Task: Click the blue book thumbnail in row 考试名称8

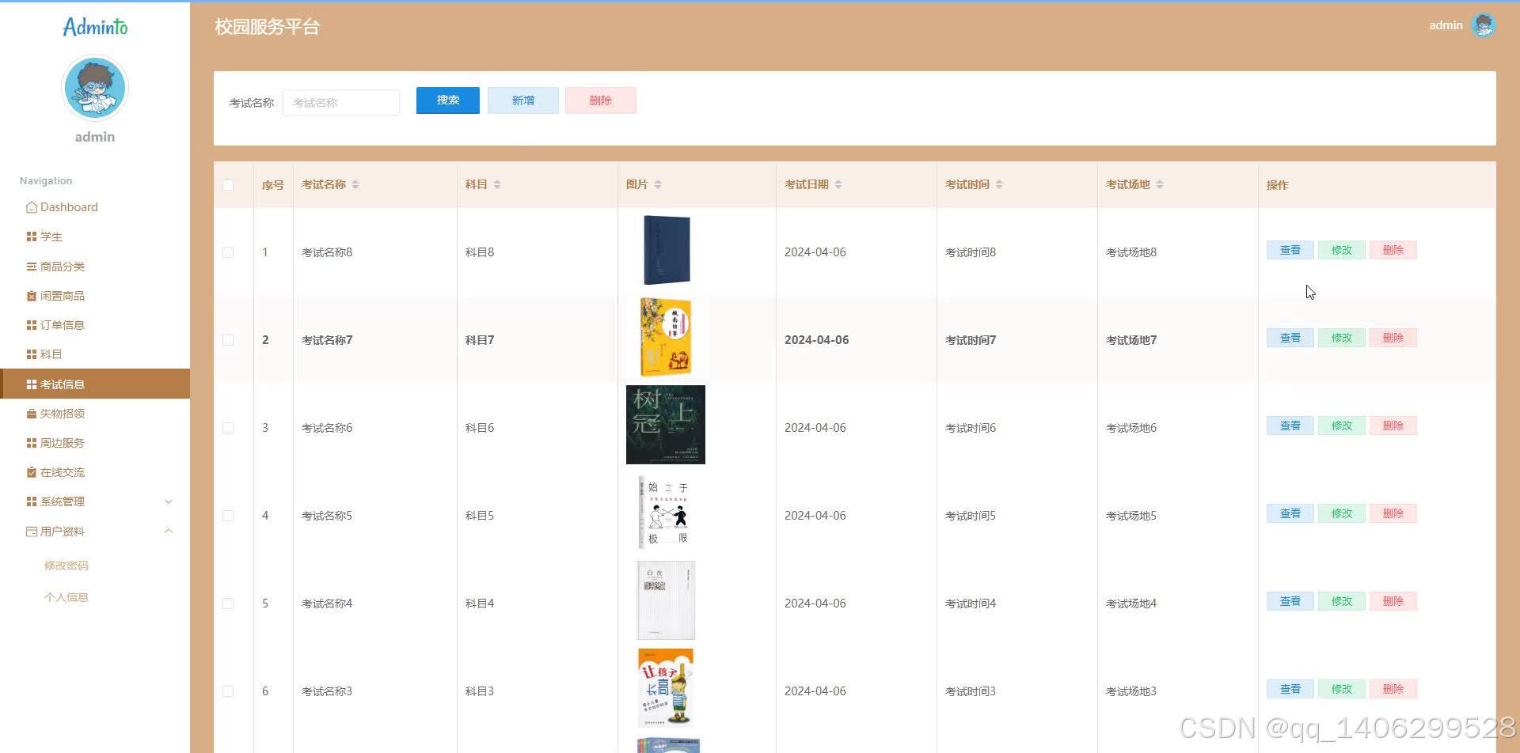Action: coord(667,250)
